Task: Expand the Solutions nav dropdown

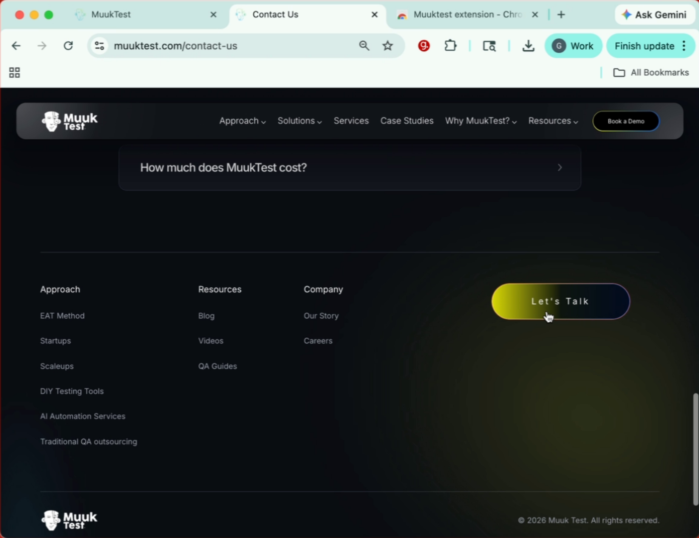Action: click(x=300, y=121)
